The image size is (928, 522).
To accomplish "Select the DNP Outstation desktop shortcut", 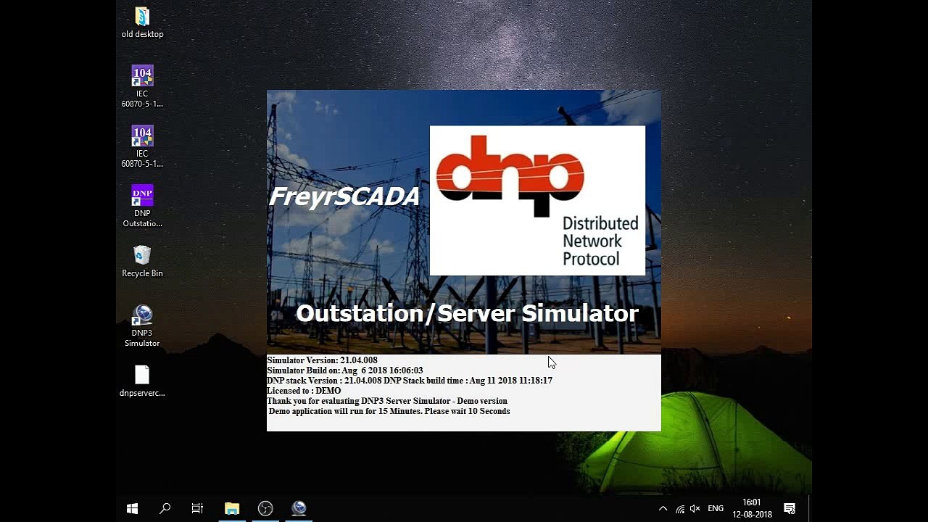I will click(x=142, y=206).
